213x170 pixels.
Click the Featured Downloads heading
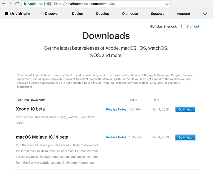click(x=31, y=100)
